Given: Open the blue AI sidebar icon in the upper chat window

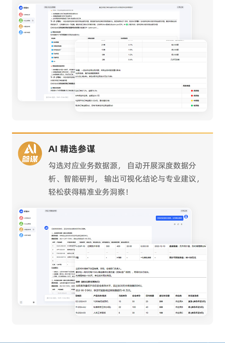Looking at the screenshot, I should 21,32.
